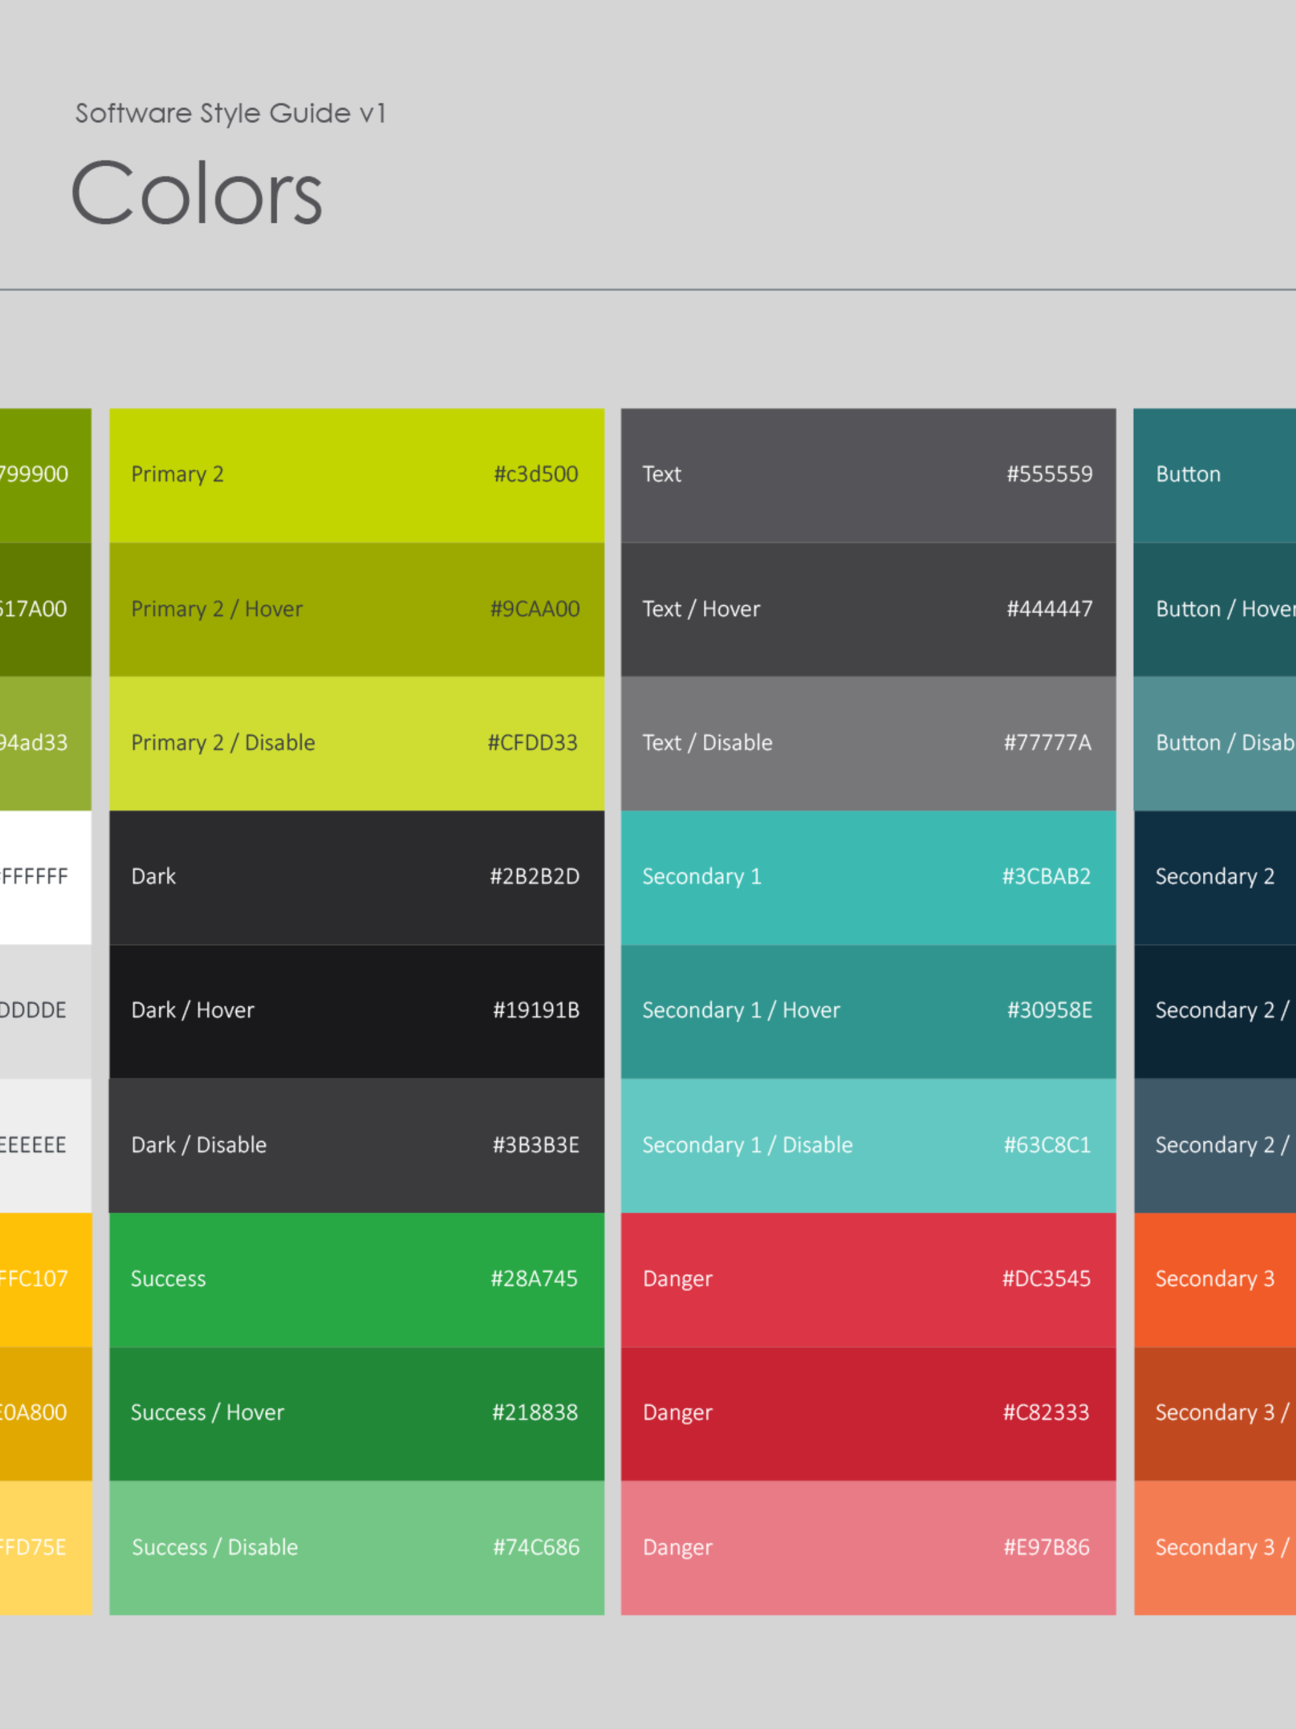Click the hex value #218838
The image size is (1296, 1729).
coord(535,1412)
